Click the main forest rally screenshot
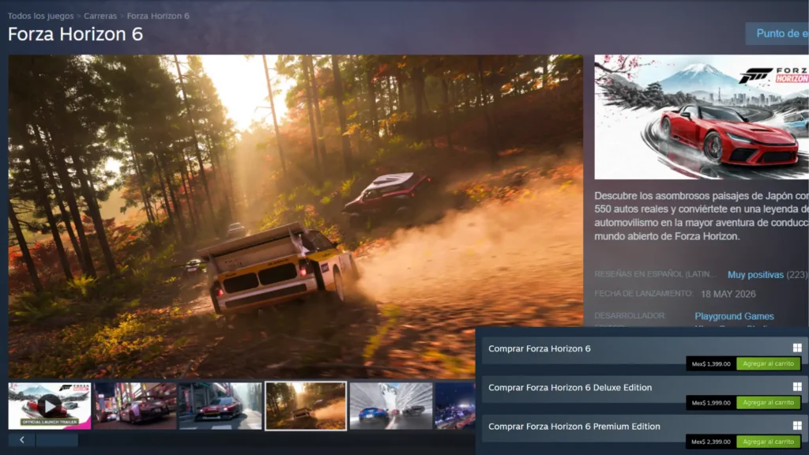809x455 pixels. pos(295,216)
